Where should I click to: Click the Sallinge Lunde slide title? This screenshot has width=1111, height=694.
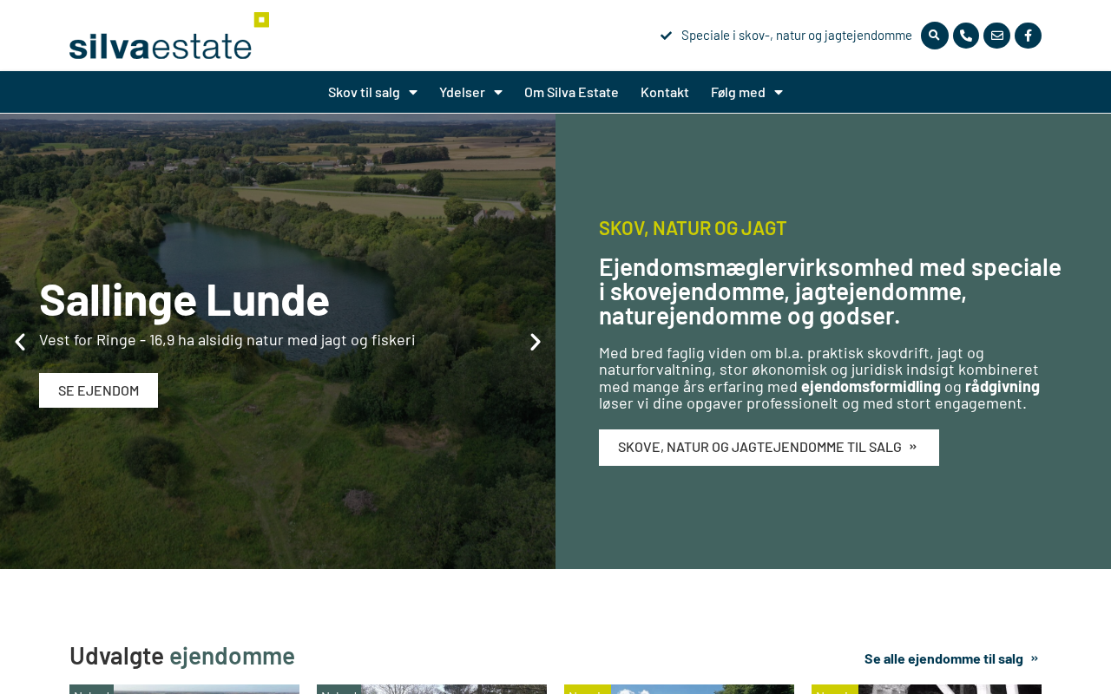184,299
